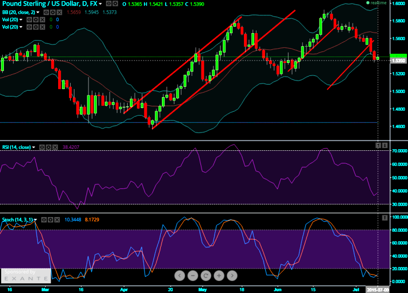Expand the Stoch (14, 3, 1) dropdown arrow
Viewport: 408px width, 293px height.
36,220
